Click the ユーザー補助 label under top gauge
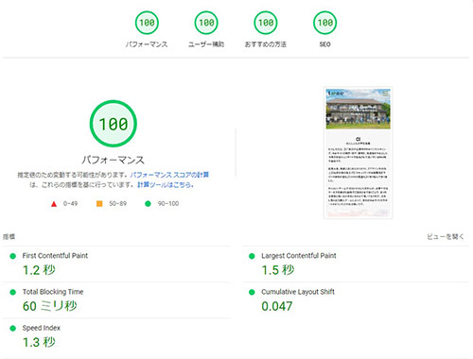 pos(206,44)
